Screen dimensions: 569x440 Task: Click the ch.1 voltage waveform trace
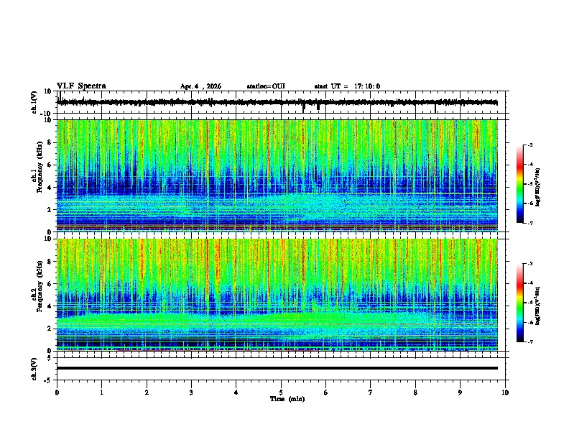(277, 102)
